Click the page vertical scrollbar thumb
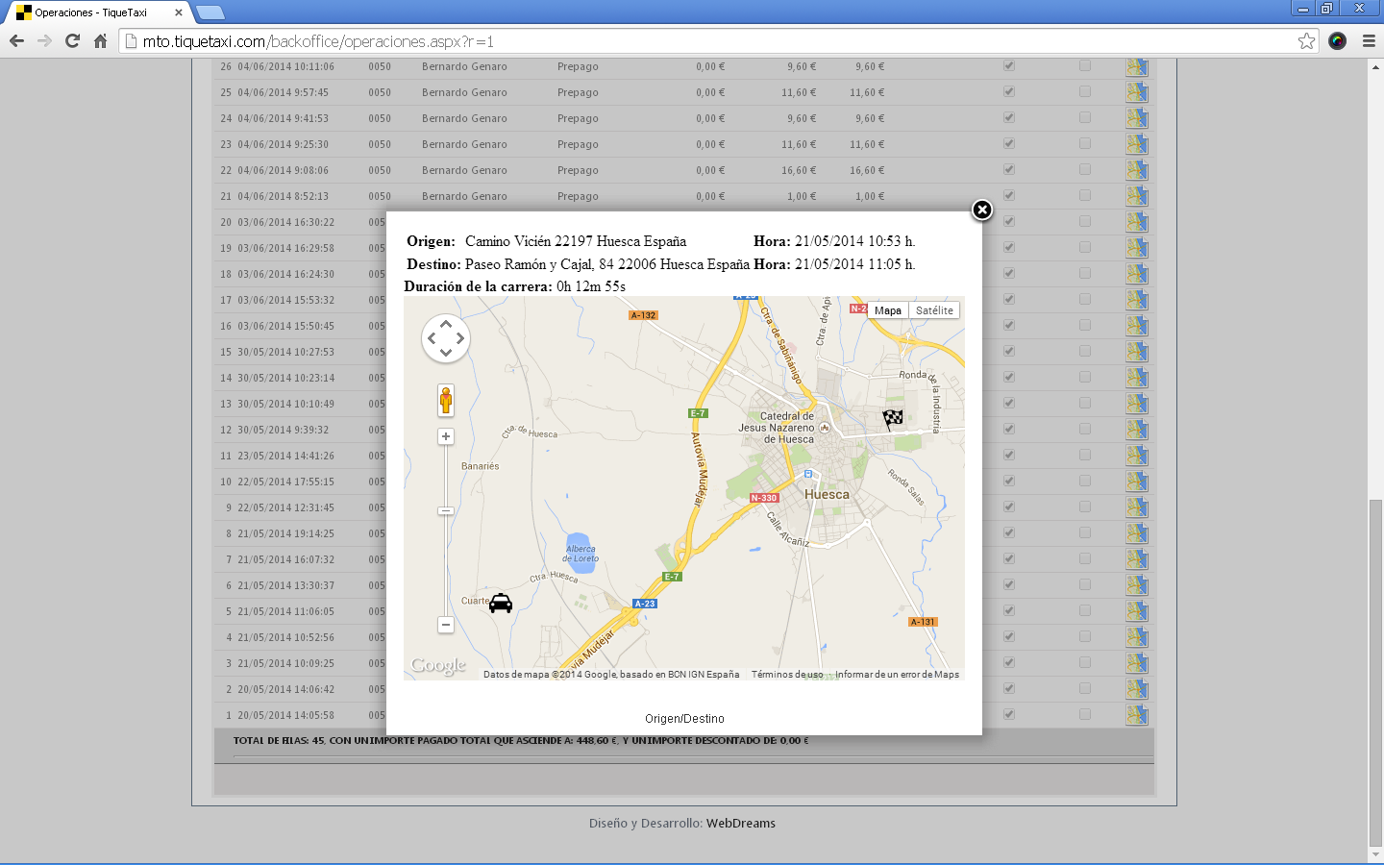1384x865 pixels. coord(1375,673)
